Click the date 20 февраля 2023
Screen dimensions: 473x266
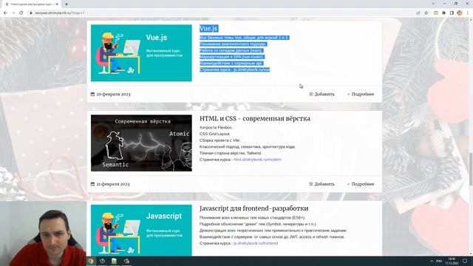[113, 94]
